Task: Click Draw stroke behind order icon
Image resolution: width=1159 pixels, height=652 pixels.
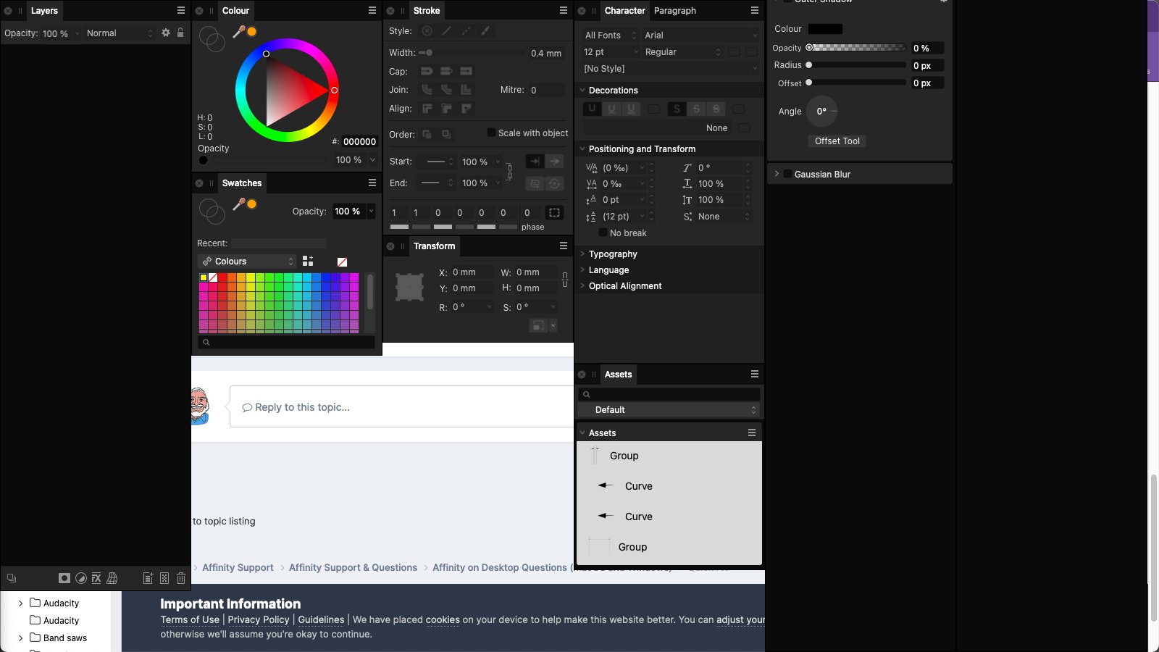Action: click(x=427, y=134)
